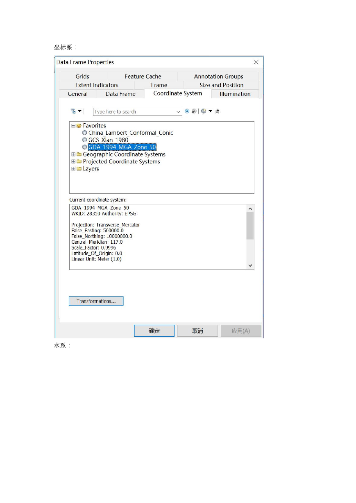The width and height of the screenshot is (356, 503).
Task: Click the 应用(A) button
Action: [x=241, y=331]
